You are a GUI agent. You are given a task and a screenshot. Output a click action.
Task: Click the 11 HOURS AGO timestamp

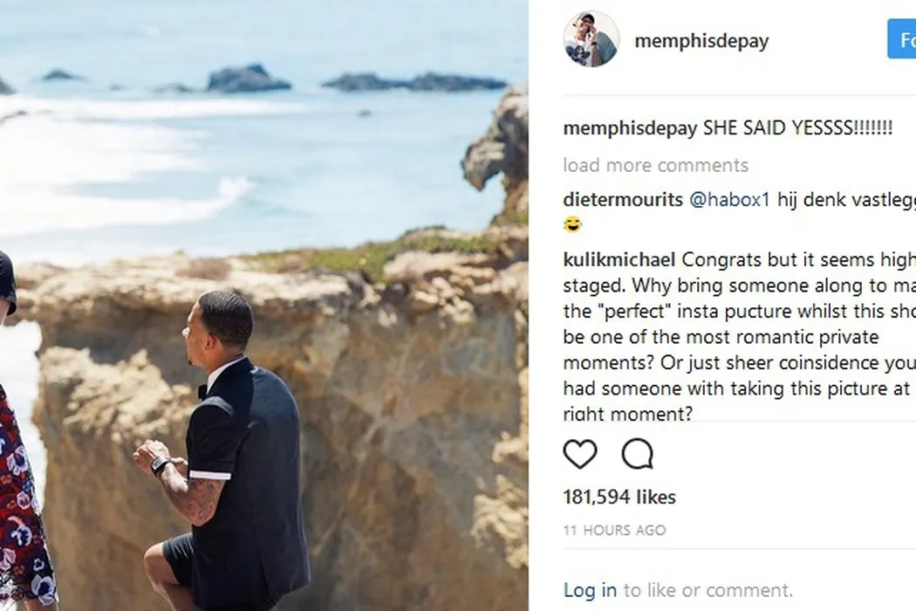pos(614,530)
